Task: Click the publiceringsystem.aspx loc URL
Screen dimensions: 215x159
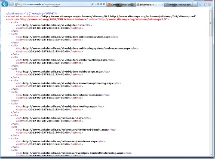Action: click(67, 37)
